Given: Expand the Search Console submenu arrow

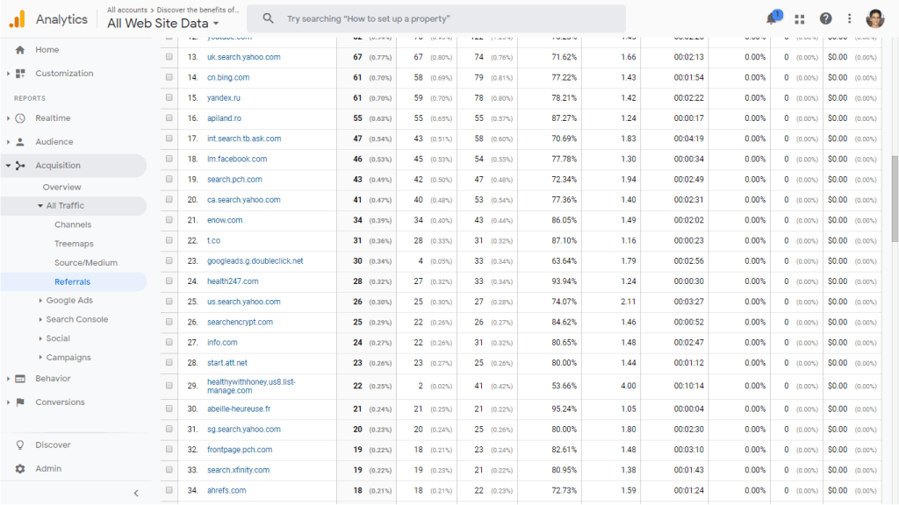Looking at the screenshot, I should click(x=40, y=319).
